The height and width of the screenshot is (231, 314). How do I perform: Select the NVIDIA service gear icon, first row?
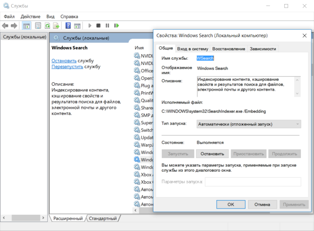tap(137, 56)
